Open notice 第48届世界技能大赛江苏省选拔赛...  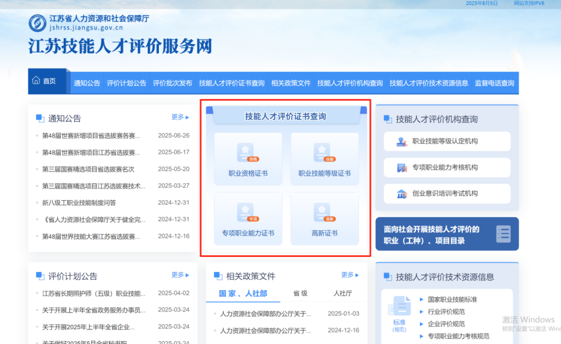[91, 236]
